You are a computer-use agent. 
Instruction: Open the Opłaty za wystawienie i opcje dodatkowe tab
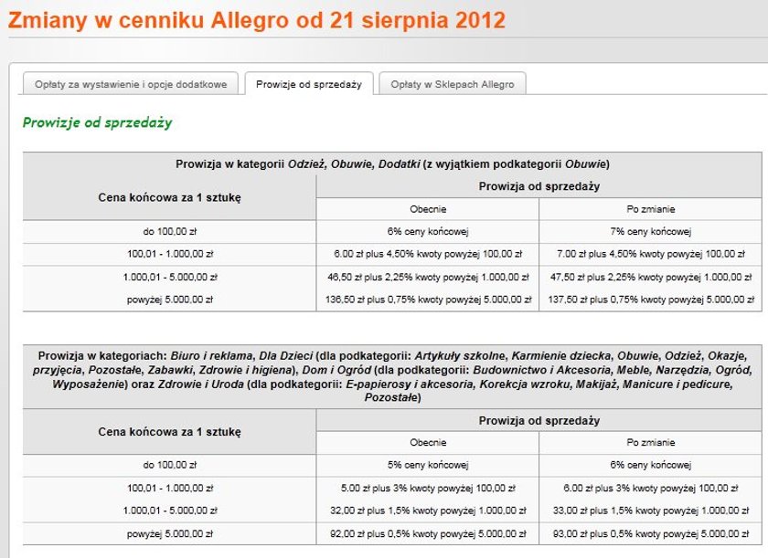coord(131,84)
